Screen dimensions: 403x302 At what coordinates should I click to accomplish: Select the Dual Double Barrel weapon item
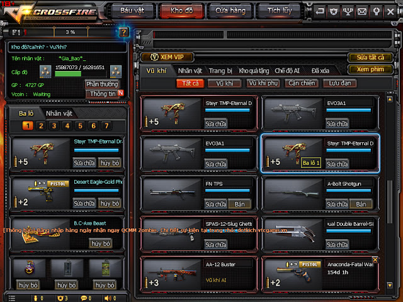click(319, 234)
